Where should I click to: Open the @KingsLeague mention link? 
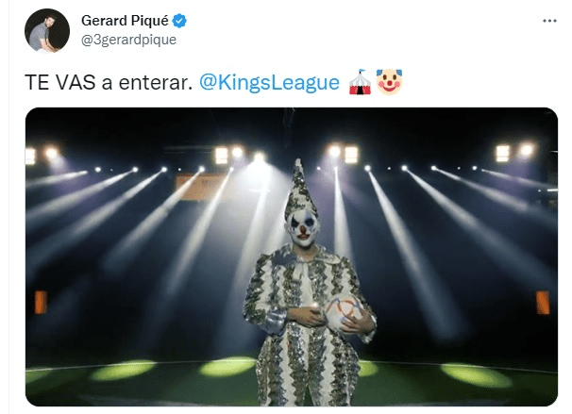[269, 83]
